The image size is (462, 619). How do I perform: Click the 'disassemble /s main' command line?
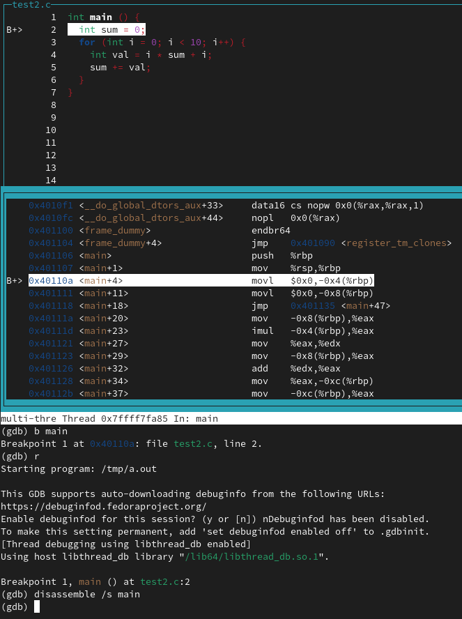tap(70, 595)
